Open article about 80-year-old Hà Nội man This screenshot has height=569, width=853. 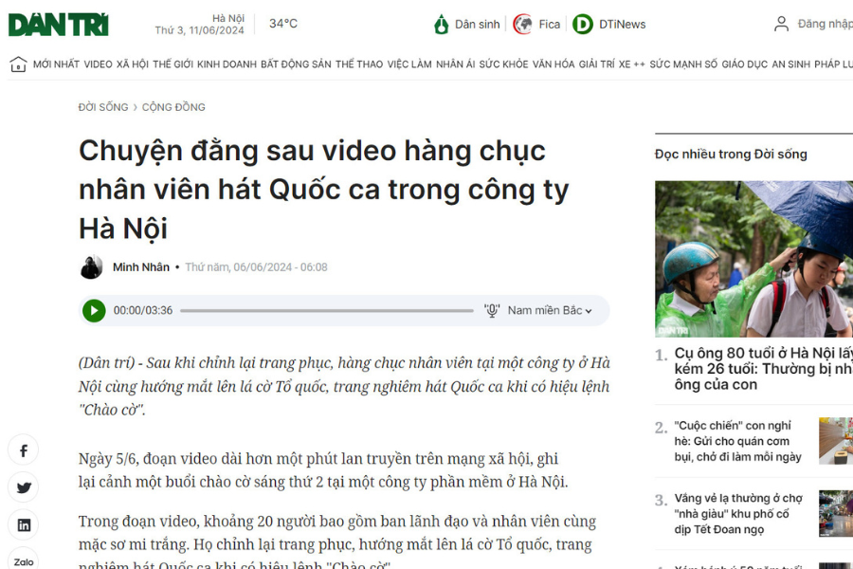point(763,369)
